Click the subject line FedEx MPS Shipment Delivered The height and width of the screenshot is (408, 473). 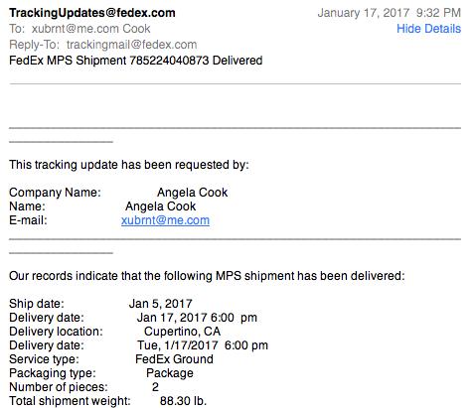click(136, 61)
